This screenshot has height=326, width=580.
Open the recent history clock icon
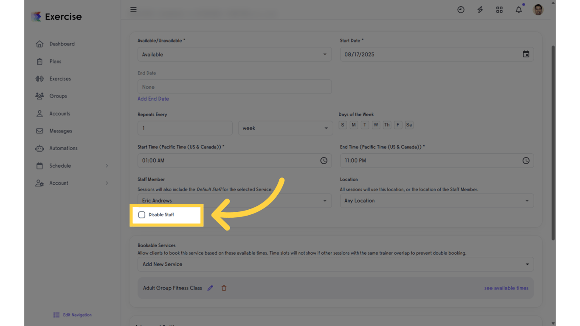pyautogui.click(x=461, y=10)
